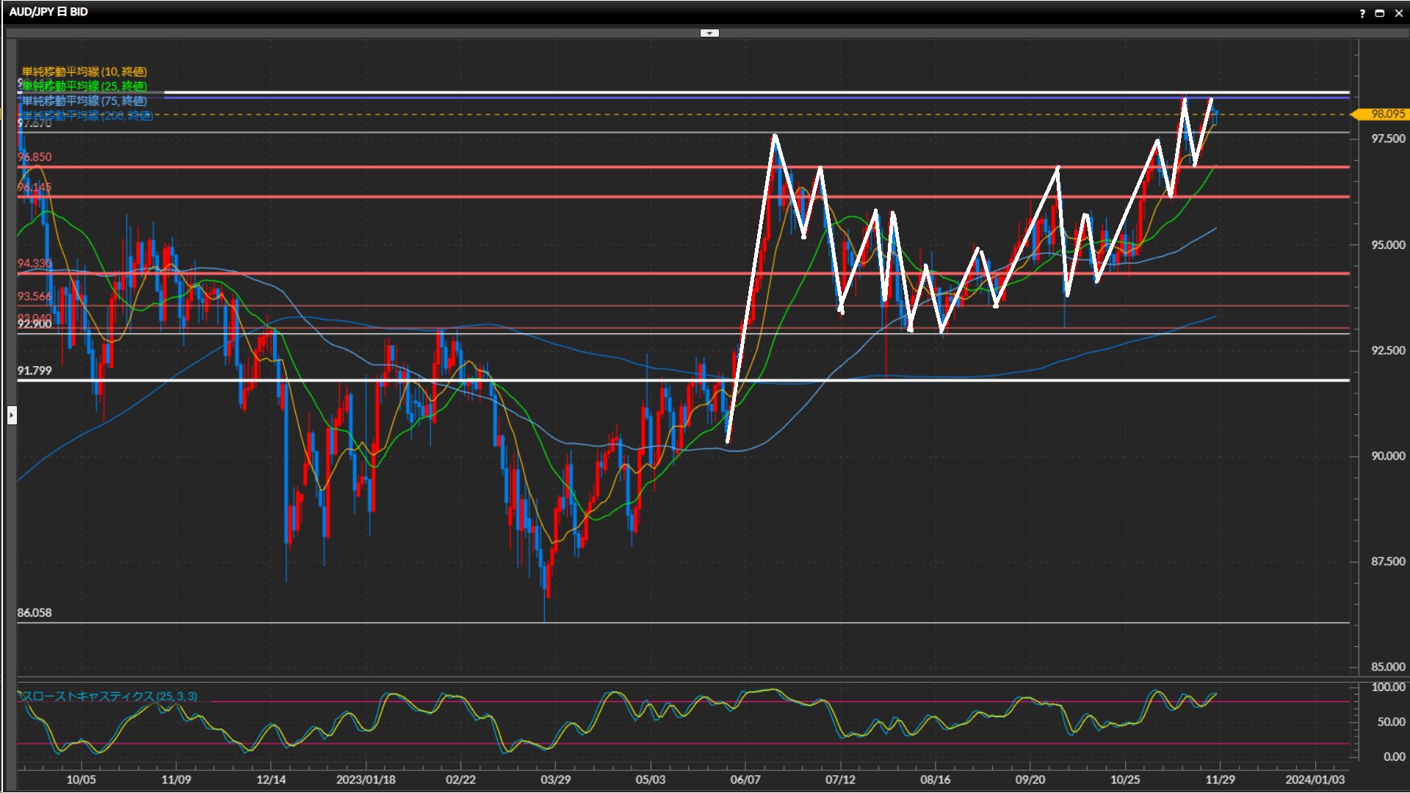Click the 98.095 current price marker
This screenshot has height=793, width=1410.
click(1384, 114)
